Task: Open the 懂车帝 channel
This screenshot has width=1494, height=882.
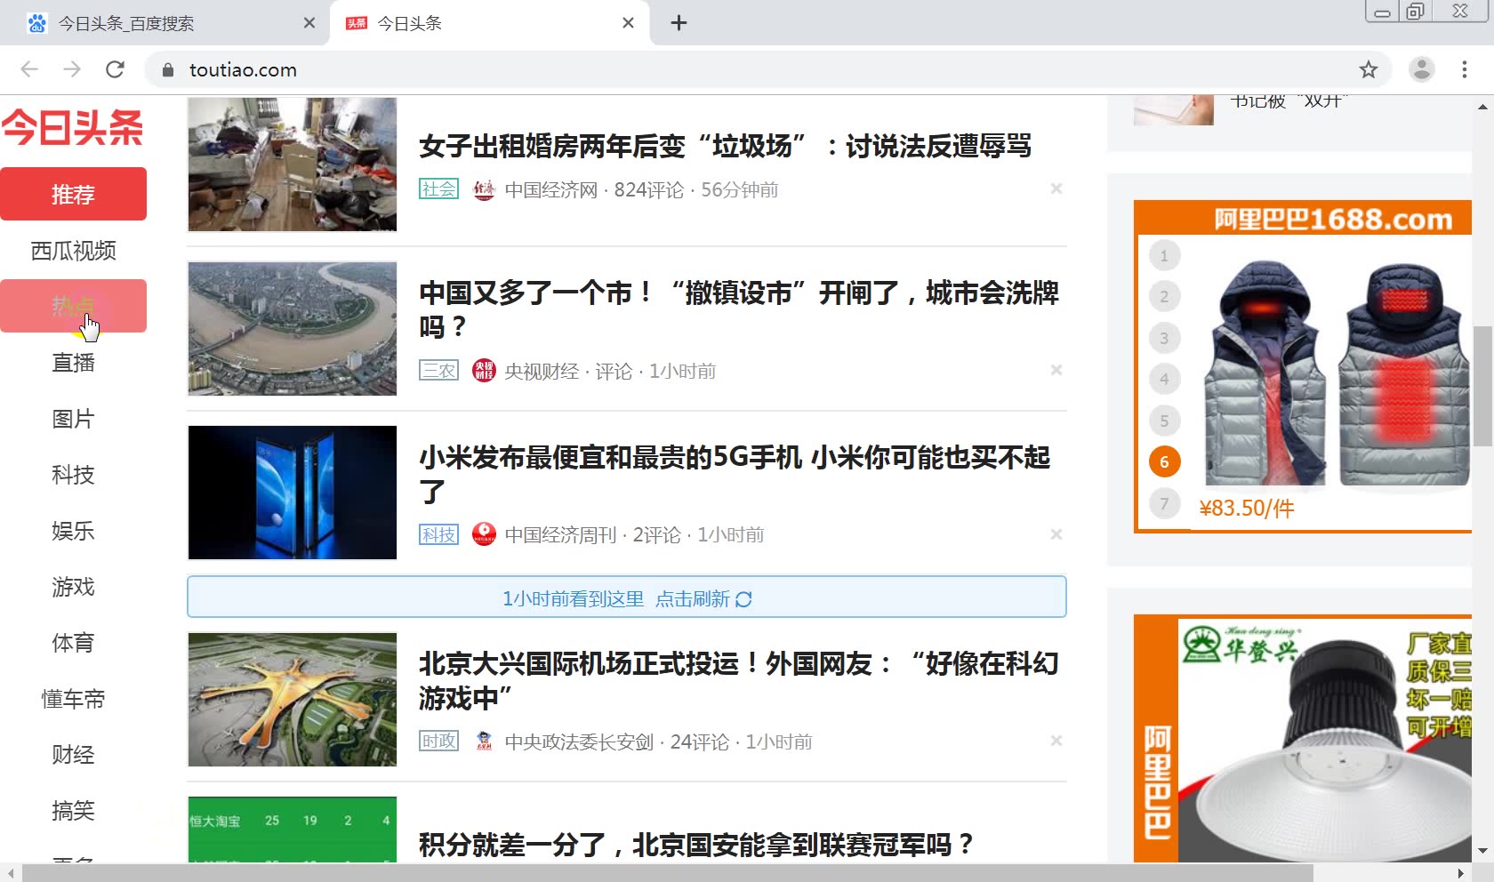Action: tap(73, 699)
